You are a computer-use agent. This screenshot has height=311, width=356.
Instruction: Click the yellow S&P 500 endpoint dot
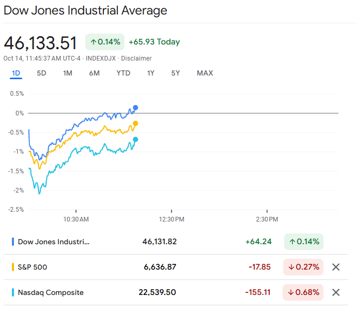click(135, 123)
